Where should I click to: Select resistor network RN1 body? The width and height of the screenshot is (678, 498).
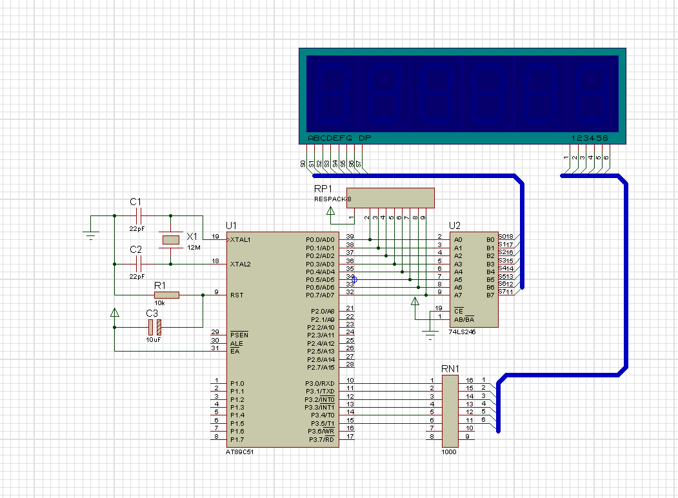pos(450,411)
